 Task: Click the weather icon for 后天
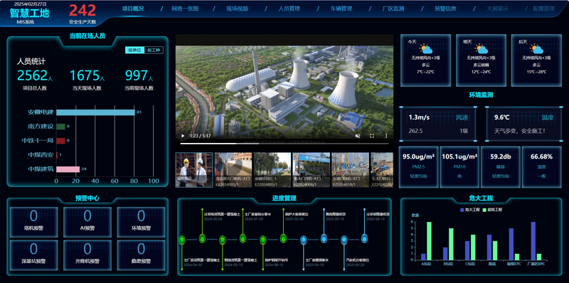tap(536, 48)
